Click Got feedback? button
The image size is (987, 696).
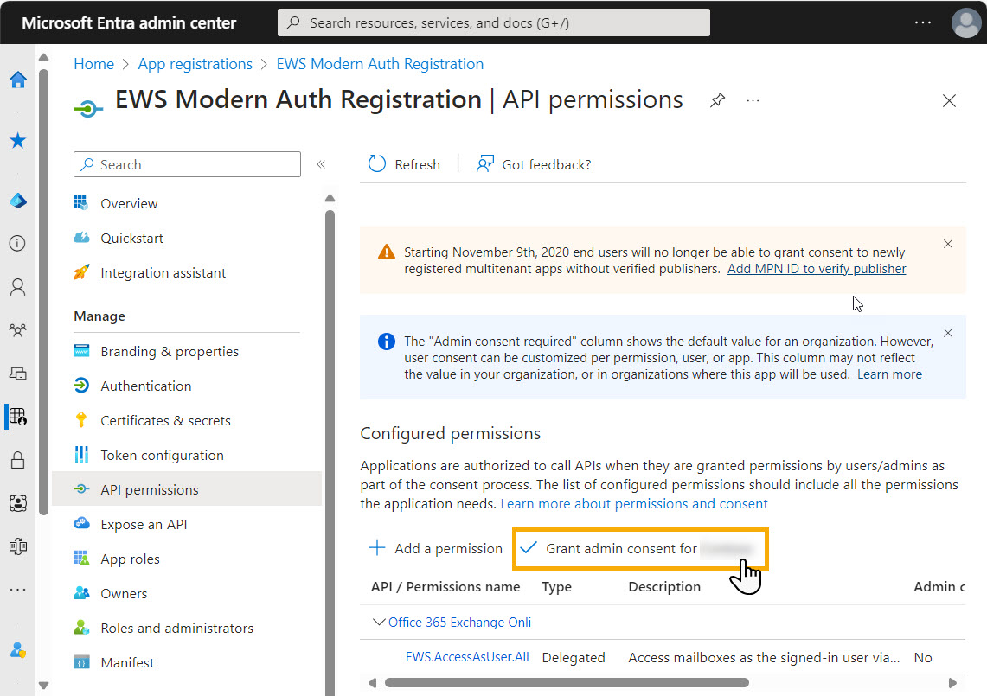(x=534, y=164)
